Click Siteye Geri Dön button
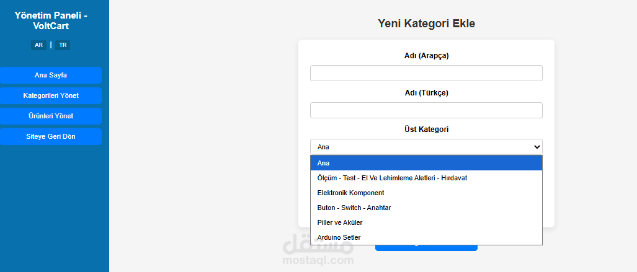 pyautogui.click(x=51, y=136)
